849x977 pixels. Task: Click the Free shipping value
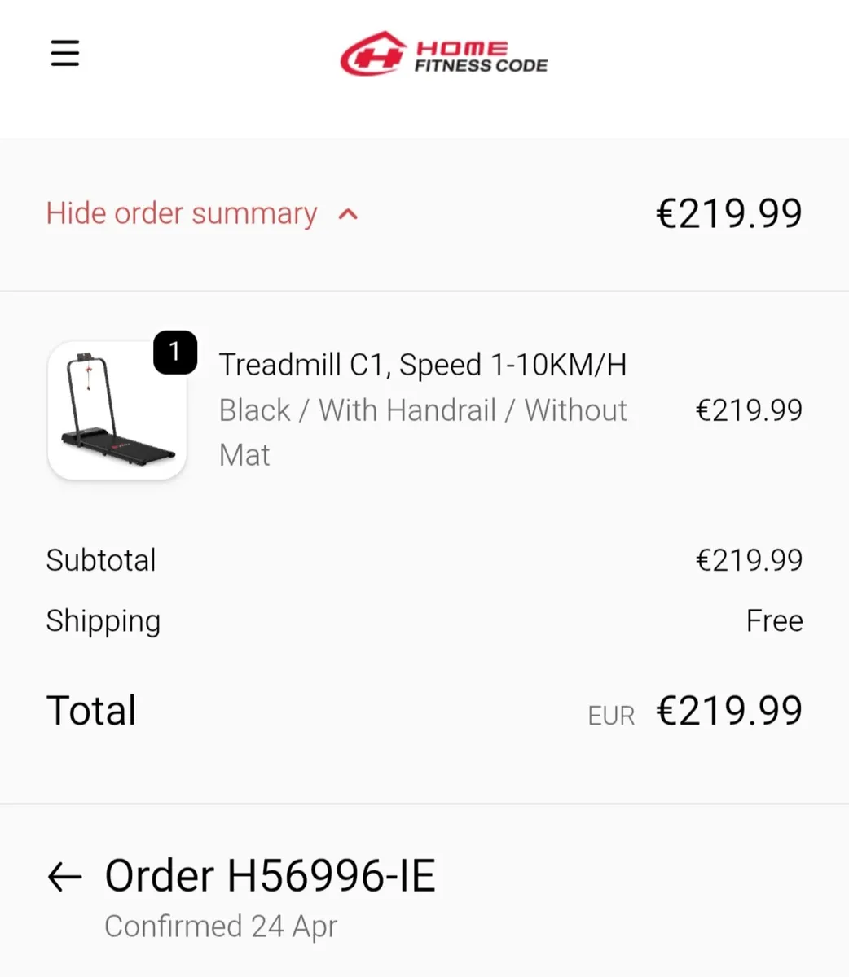click(773, 621)
